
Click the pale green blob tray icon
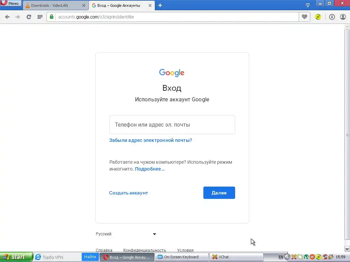(300, 257)
